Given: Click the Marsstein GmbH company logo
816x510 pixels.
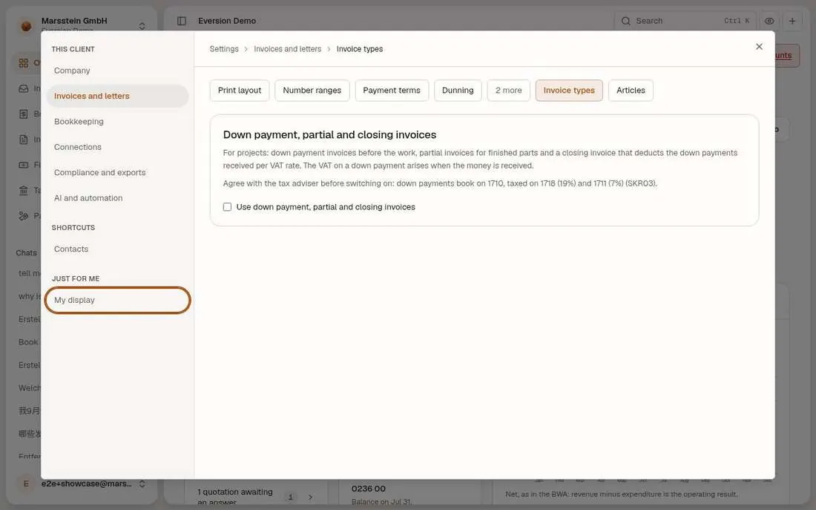Looking at the screenshot, I should (26, 25).
